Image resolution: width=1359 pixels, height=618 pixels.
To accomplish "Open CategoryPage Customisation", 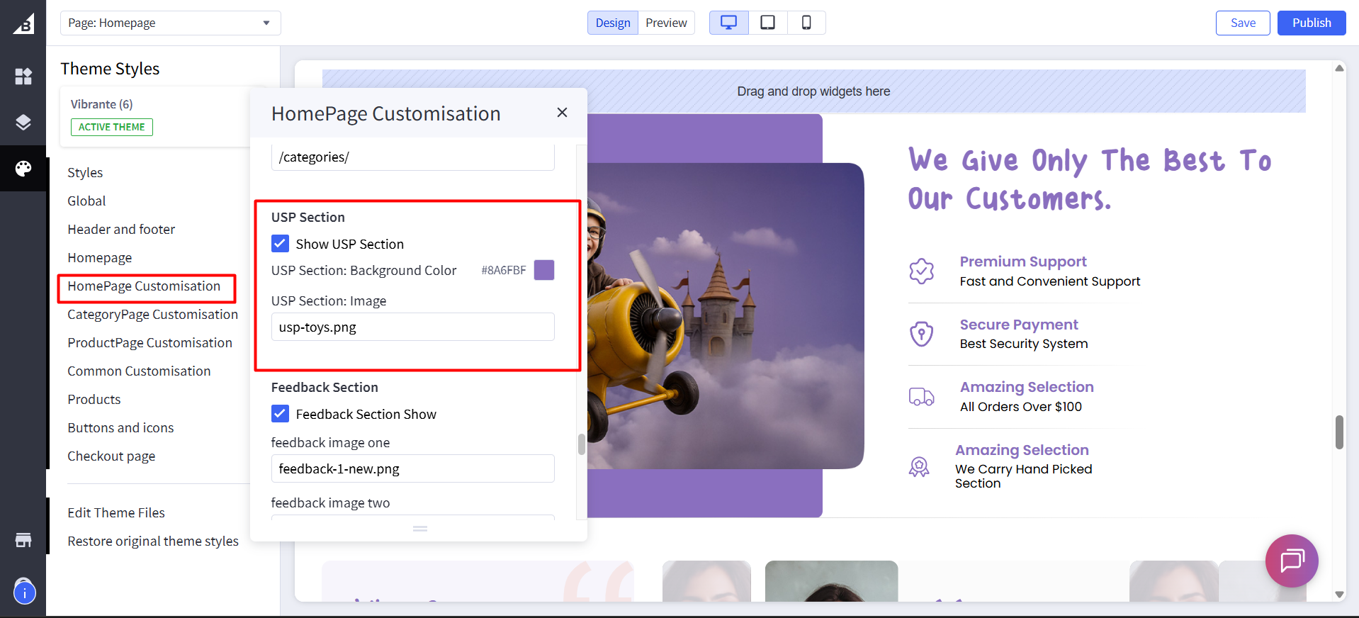I will click(152, 315).
